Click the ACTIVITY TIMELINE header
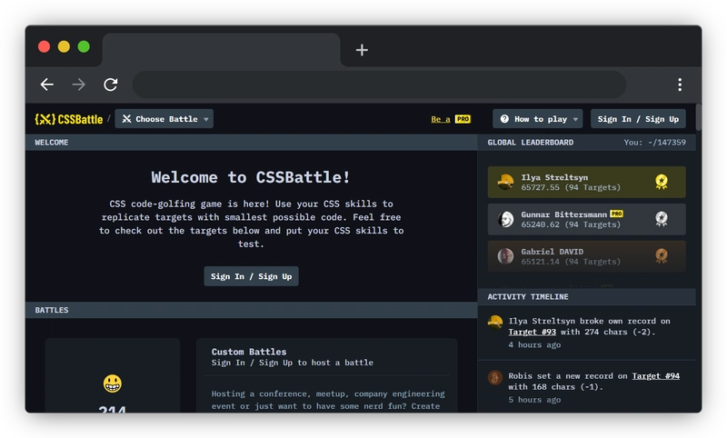 (528, 296)
